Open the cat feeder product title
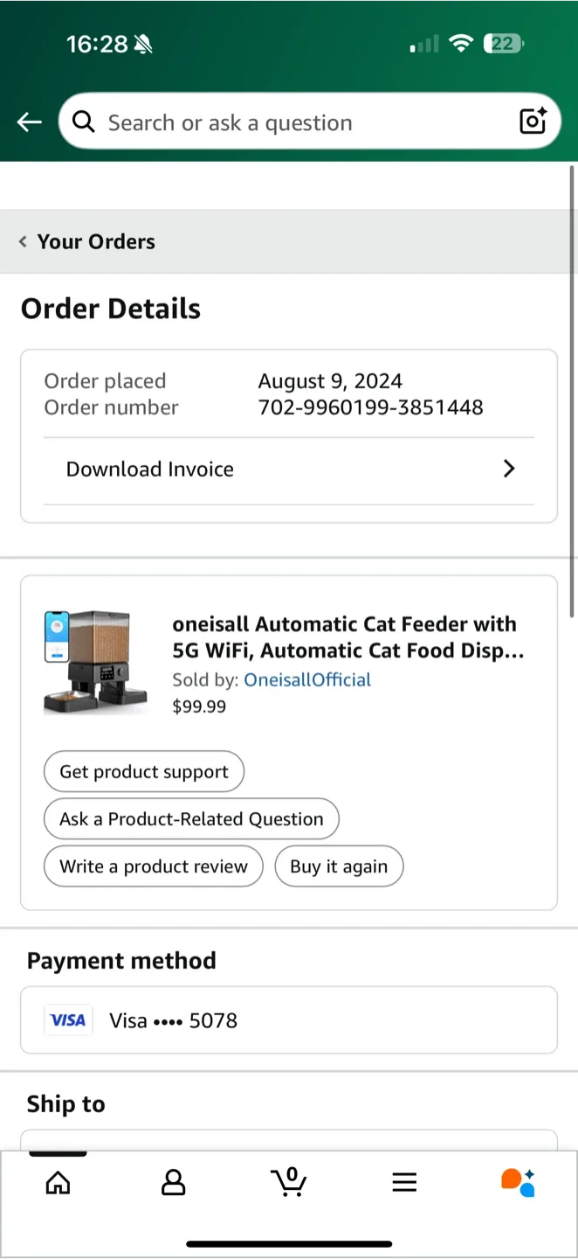The image size is (578, 1259). (345, 637)
